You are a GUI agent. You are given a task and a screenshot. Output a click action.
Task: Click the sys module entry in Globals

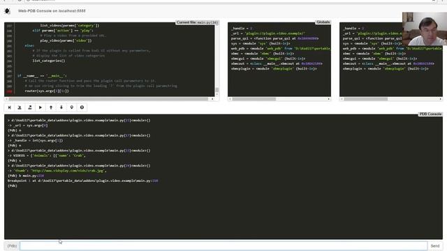click(261, 43)
